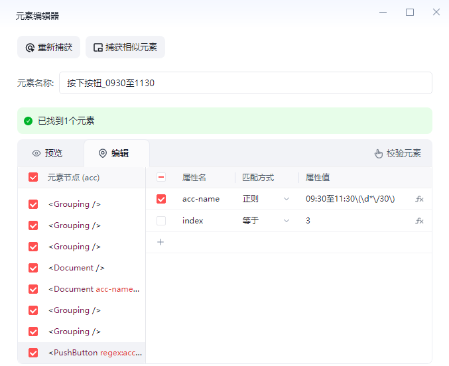Open the match mode dropdown for index
The width and height of the screenshot is (449, 366).
click(266, 221)
